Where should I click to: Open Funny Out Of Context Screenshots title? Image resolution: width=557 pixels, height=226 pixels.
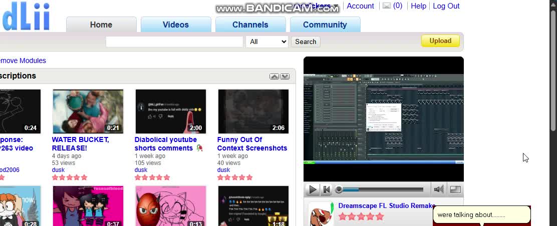(x=252, y=143)
